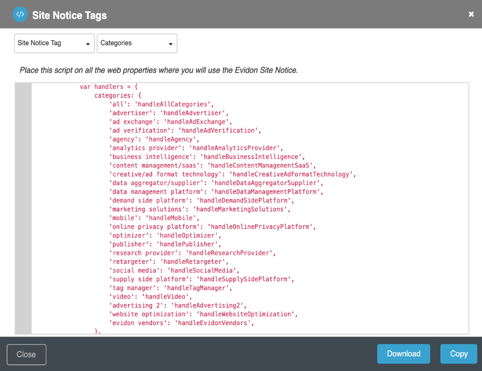Click the 'handleRetargeter' code line
Viewport: 482px width, 371px height.
169,261
